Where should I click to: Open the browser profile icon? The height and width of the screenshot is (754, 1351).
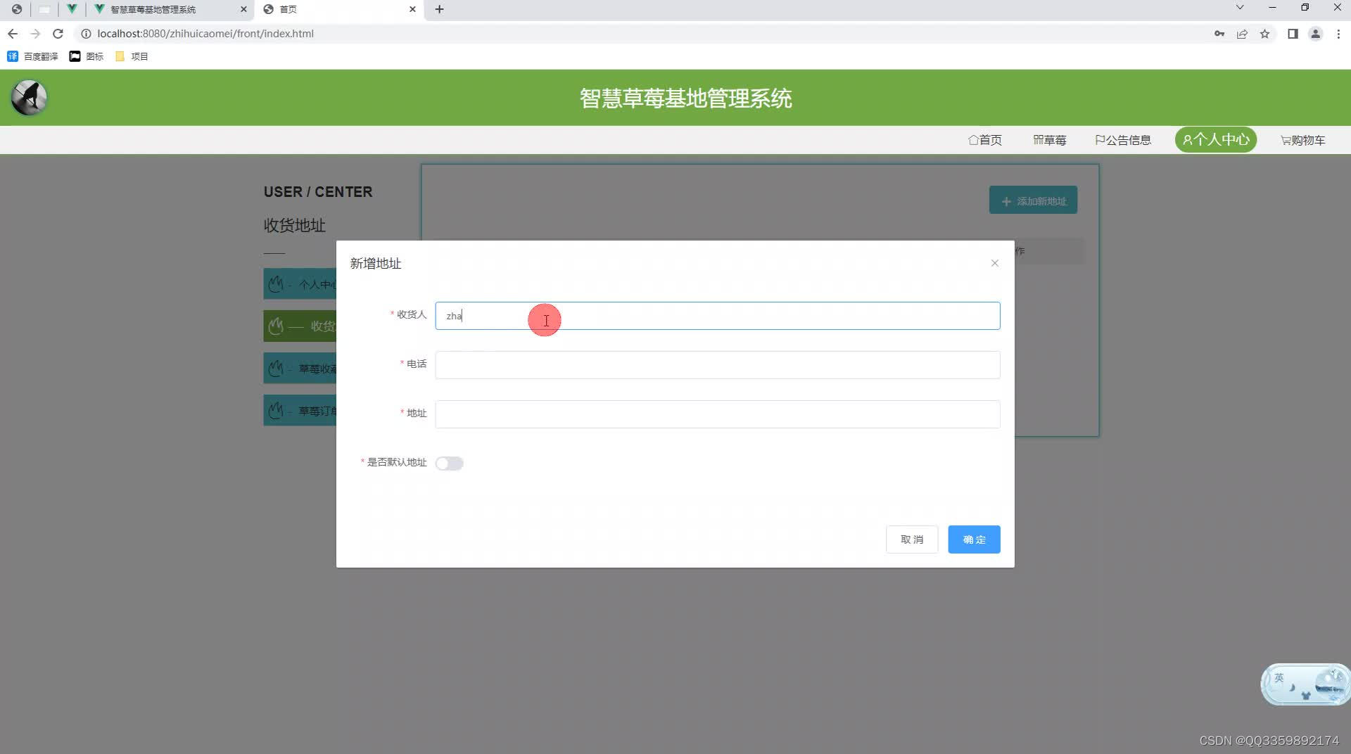point(1315,34)
